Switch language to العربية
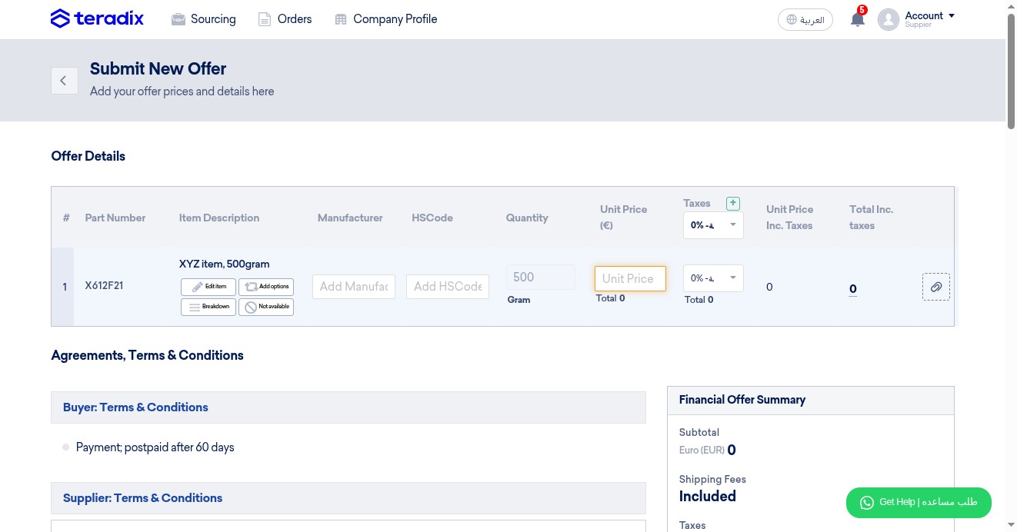Screen dimensions: 1017x532 coord(805,20)
